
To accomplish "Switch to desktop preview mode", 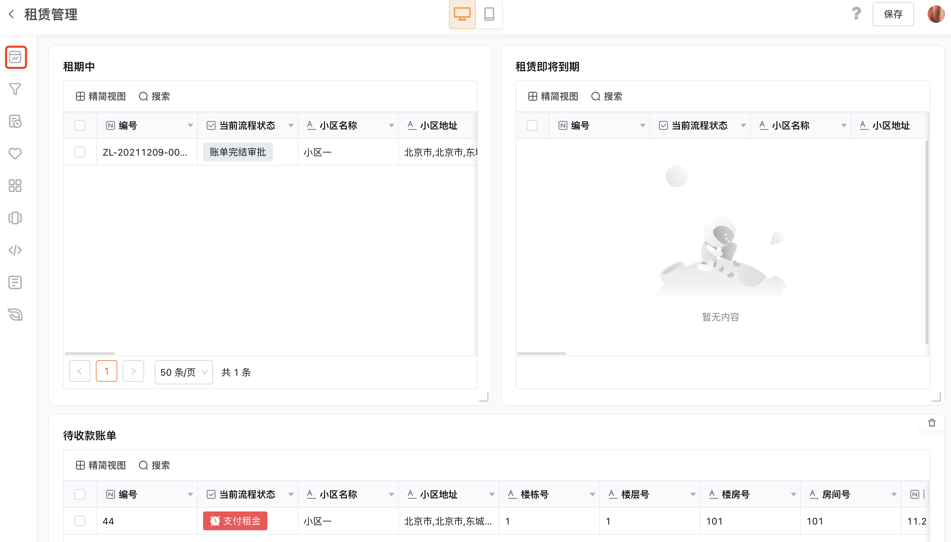I will click(x=462, y=14).
